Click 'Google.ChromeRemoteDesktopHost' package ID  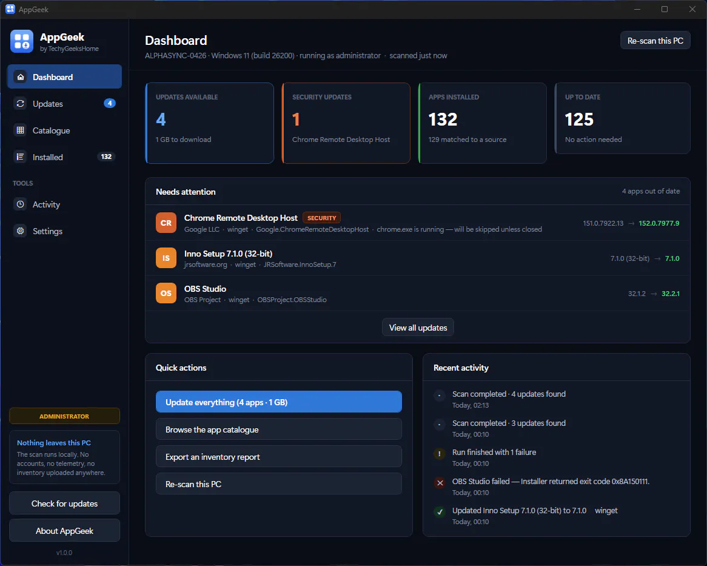312,229
